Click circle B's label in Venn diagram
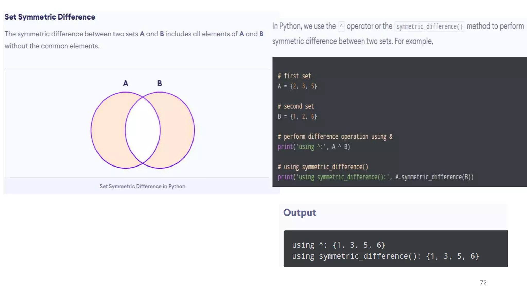Image resolution: width=527 pixels, height=296 pixels. [160, 83]
